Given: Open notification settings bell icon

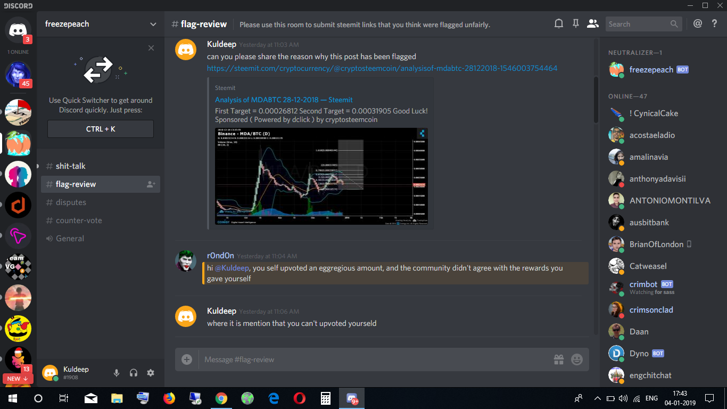Looking at the screenshot, I should 559,23.
